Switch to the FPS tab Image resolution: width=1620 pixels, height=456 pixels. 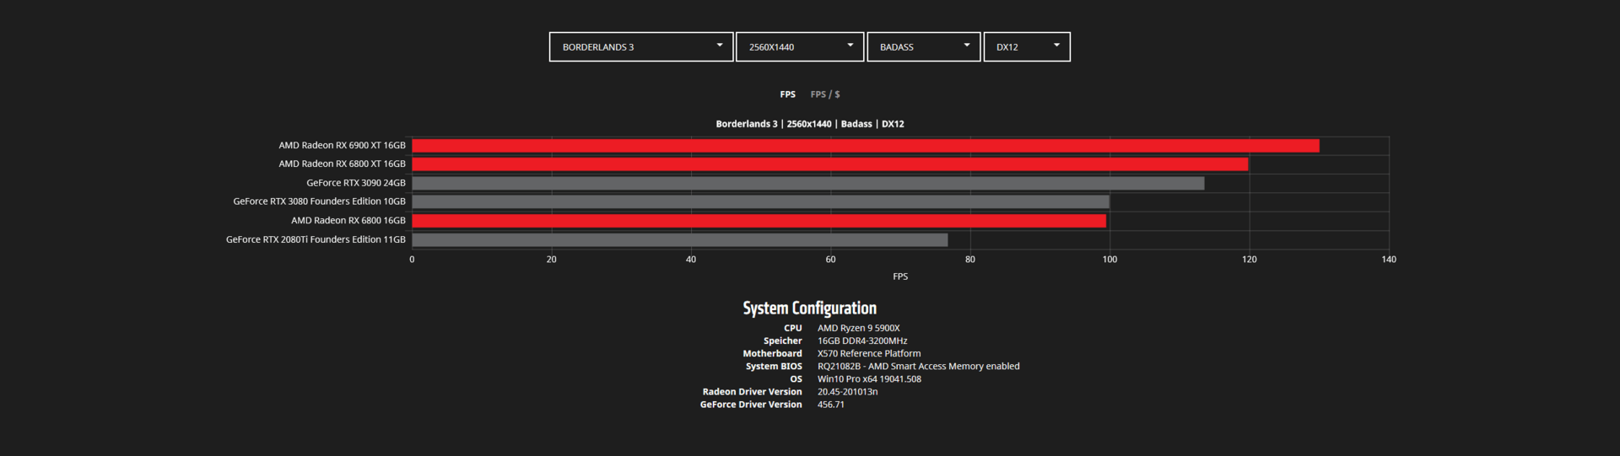click(x=787, y=94)
